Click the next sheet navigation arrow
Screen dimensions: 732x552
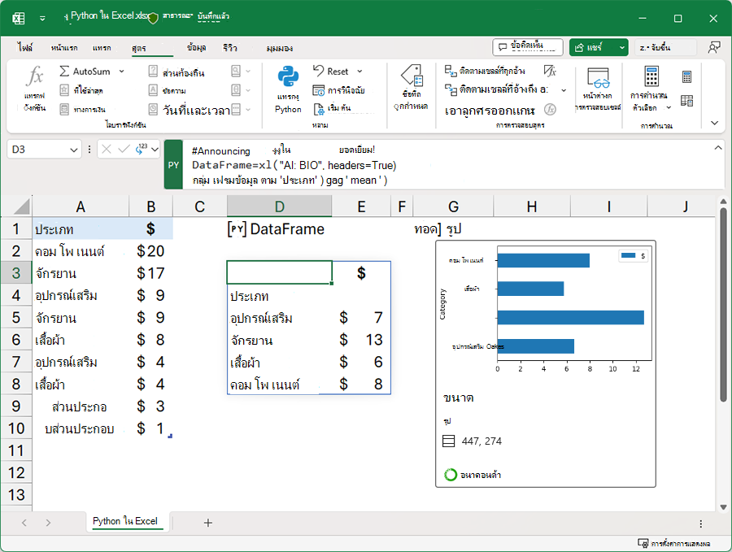tap(48, 523)
